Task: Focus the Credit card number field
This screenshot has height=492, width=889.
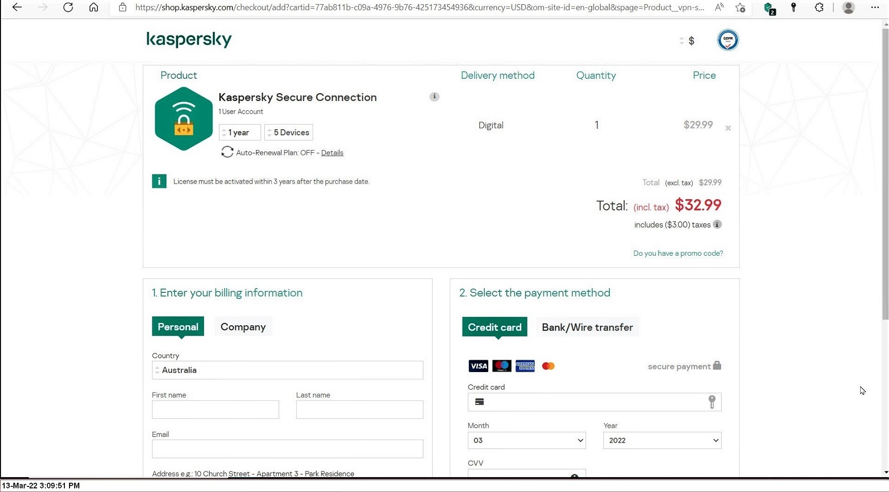Action: (594, 402)
